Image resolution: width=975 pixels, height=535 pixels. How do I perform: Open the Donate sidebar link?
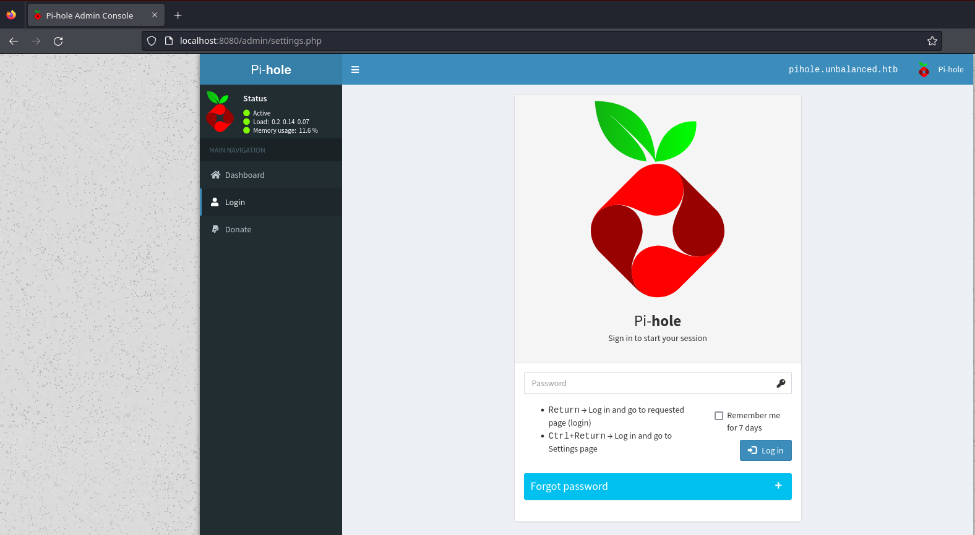pos(238,230)
